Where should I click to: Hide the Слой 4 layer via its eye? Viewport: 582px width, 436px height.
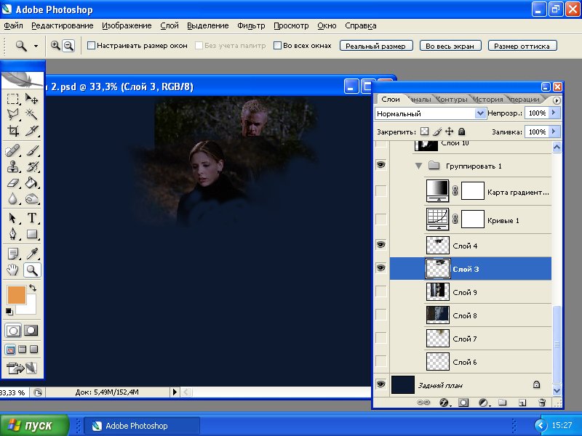(380, 245)
